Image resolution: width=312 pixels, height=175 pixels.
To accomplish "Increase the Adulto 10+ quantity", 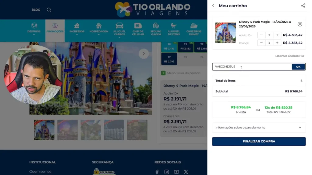I will pos(277,35).
